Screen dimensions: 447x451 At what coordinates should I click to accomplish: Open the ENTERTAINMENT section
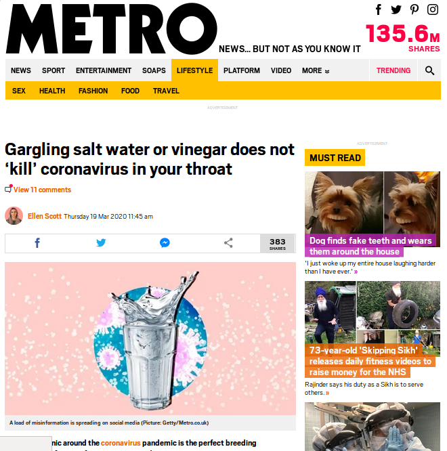coord(104,70)
